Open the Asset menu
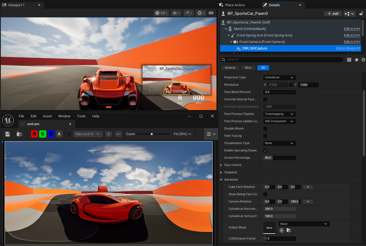The image size is (366, 246). pos(47,116)
